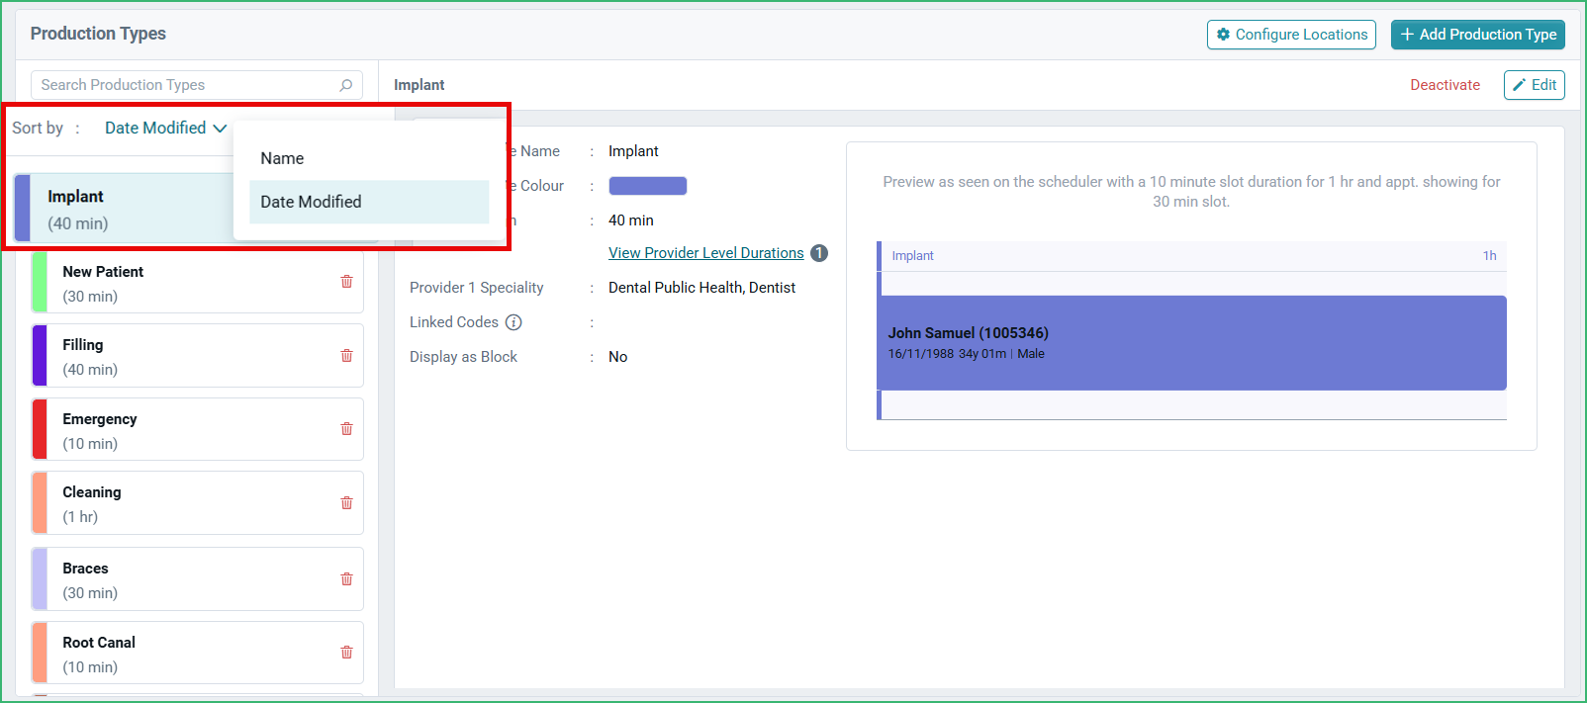1587x703 pixels.
Task: Choose Name from the sort menu
Action: pos(369,158)
